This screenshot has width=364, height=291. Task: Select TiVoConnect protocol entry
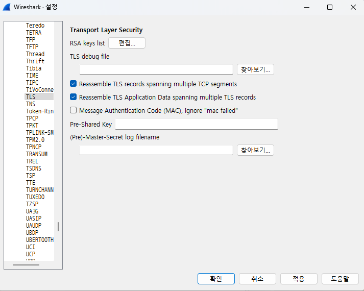tap(40, 89)
